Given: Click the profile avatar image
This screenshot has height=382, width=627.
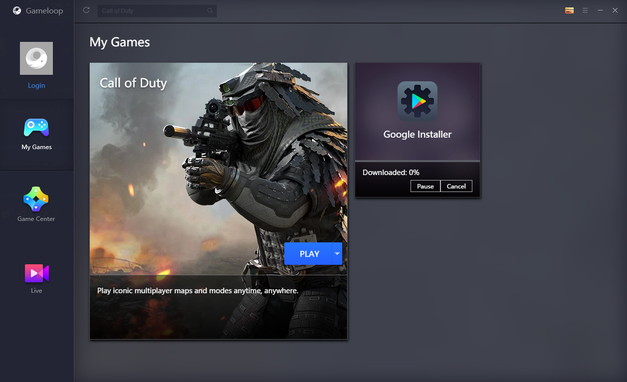Looking at the screenshot, I should coord(36,58).
